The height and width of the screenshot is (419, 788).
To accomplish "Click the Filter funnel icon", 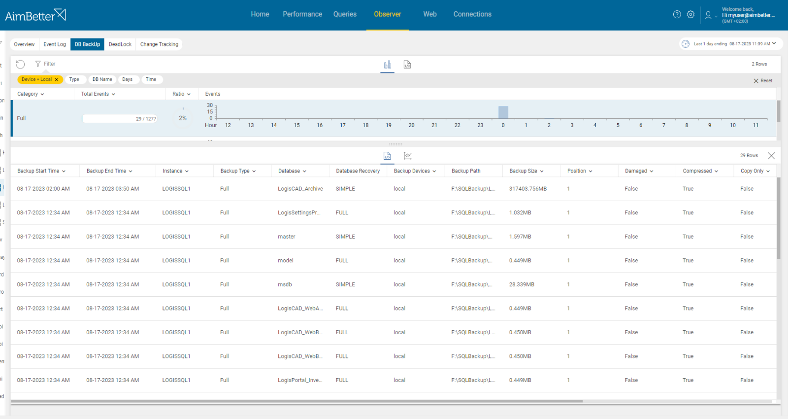I will [38, 64].
